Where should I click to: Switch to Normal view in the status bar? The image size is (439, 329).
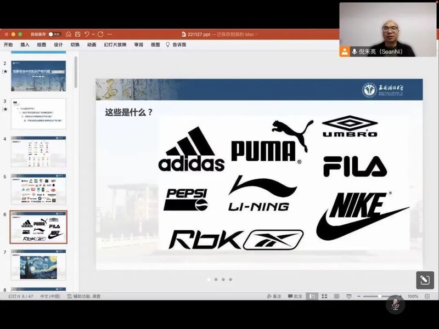point(312,296)
